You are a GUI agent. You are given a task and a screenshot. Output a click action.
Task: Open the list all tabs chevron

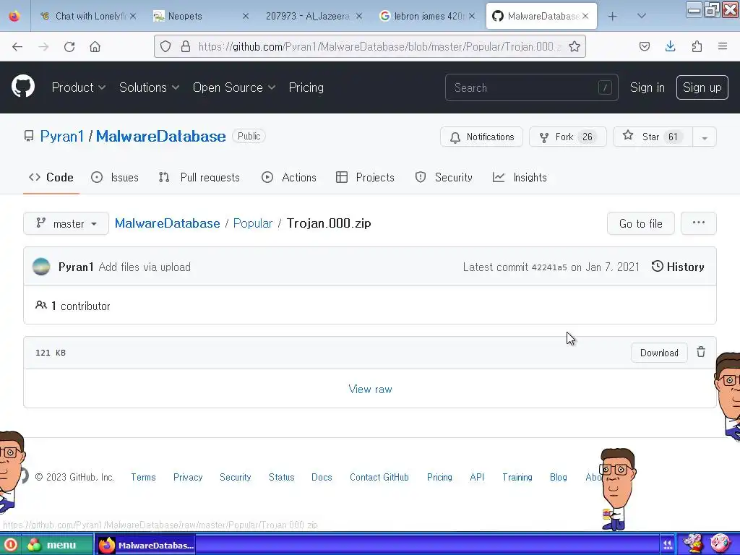pos(641,16)
